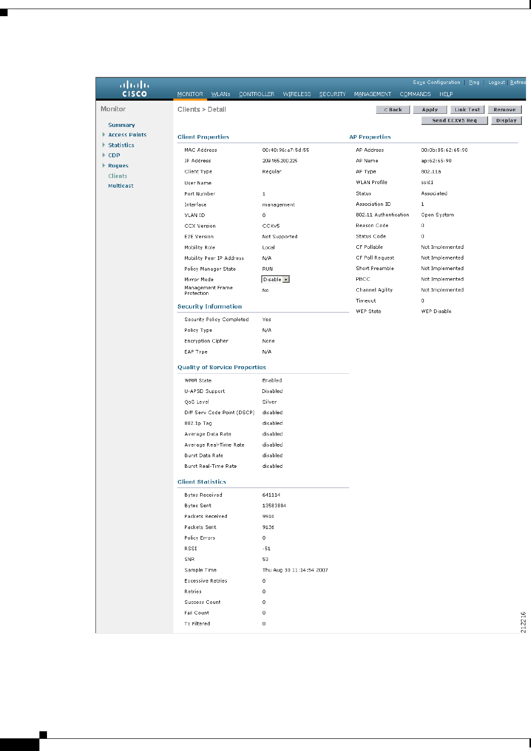Run the Link Test button
The height and width of the screenshot is (751, 531).
point(467,110)
